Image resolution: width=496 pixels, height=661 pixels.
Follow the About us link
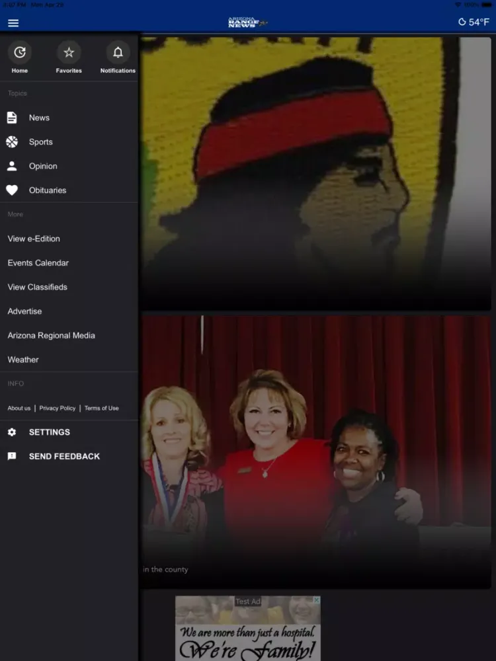19,408
